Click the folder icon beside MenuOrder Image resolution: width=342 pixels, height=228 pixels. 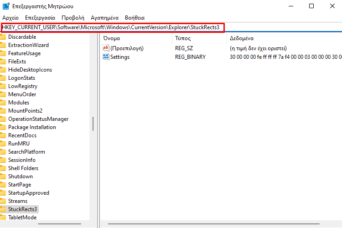click(3, 94)
